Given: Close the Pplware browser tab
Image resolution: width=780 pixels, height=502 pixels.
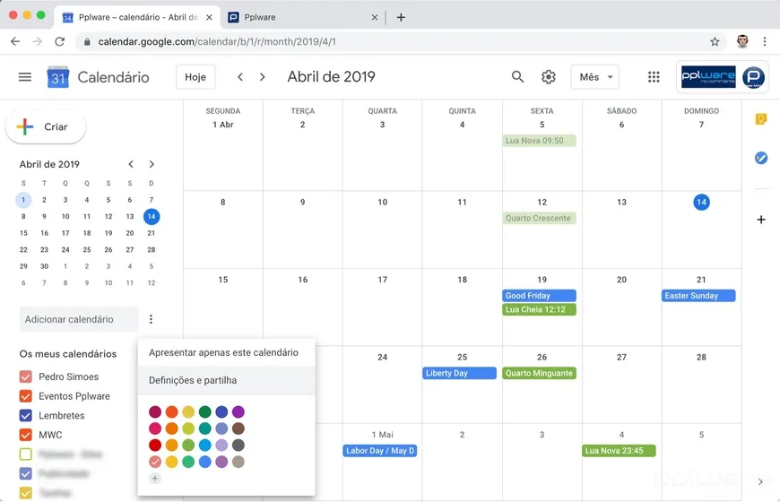Looking at the screenshot, I should (375, 17).
